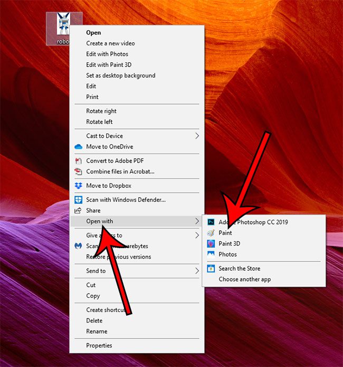Click the OneDrive cloud icon
This screenshot has height=367, width=343.
pos(79,147)
